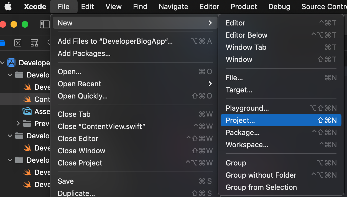Choose Save menu item
347x197 pixels.
(x=135, y=181)
